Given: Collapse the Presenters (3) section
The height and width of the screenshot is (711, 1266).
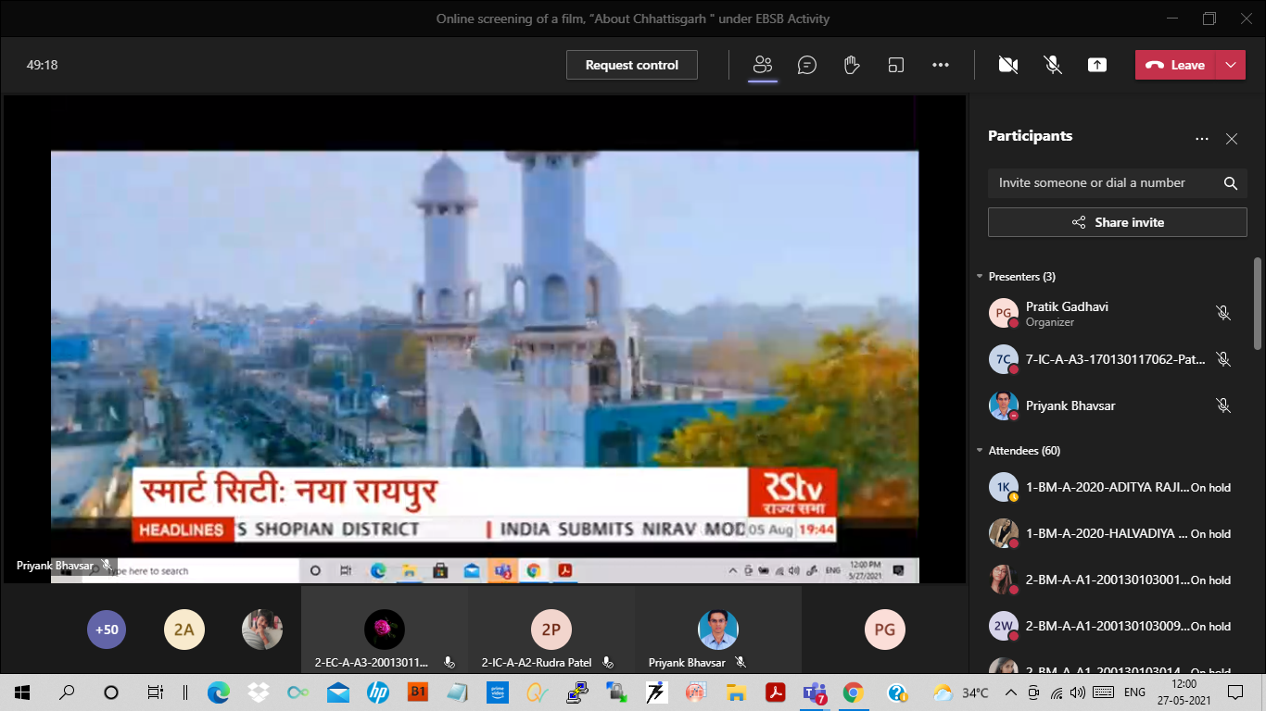Looking at the screenshot, I should coord(980,277).
